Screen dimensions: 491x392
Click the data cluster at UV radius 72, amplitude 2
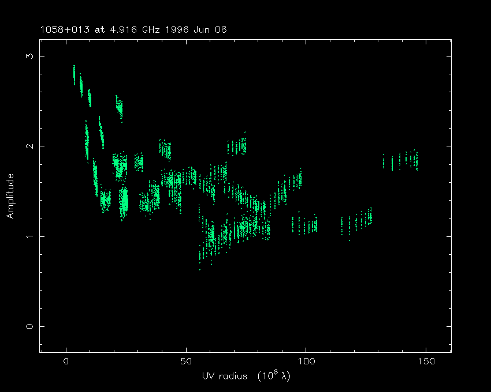coord(237,146)
